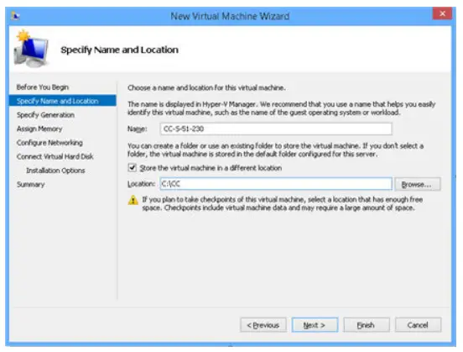Click the Finish button

click(x=367, y=325)
